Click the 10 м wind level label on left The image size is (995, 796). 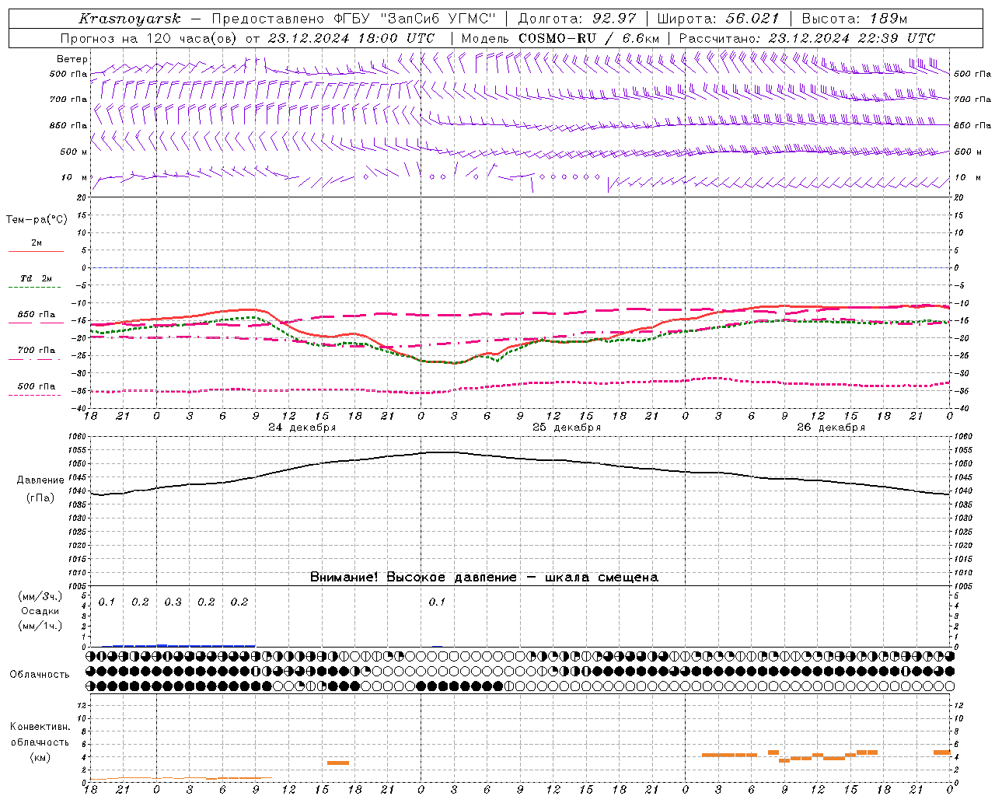(x=75, y=178)
